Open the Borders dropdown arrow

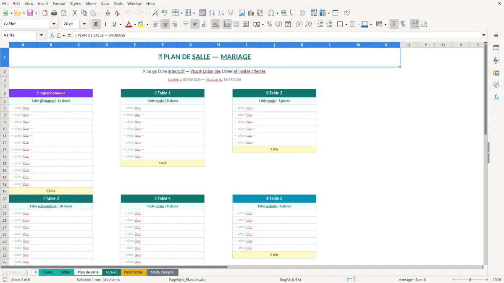point(346,24)
